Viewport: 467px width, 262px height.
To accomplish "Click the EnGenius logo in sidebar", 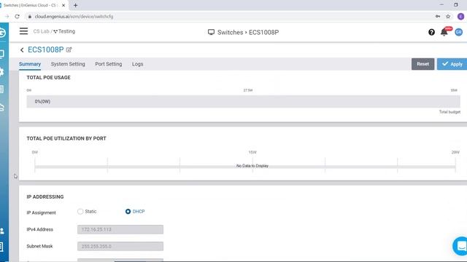I will tap(2, 32).
